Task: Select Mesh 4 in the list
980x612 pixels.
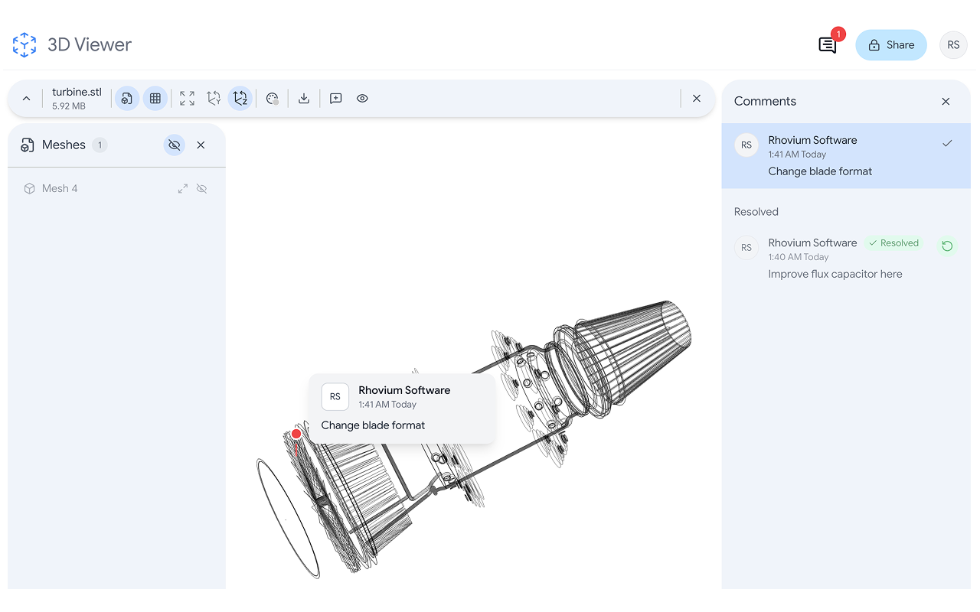Action: click(x=116, y=188)
